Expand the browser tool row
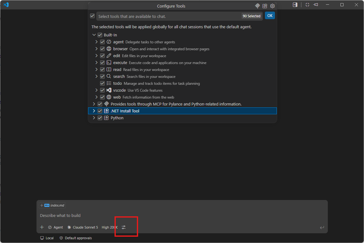Viewport: 364px width, 243px height. [x=96, y=49]
